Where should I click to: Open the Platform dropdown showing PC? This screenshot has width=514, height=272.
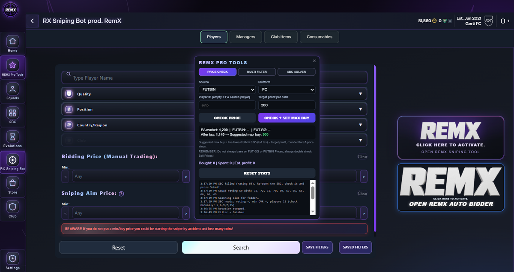[x=287, y=90]
